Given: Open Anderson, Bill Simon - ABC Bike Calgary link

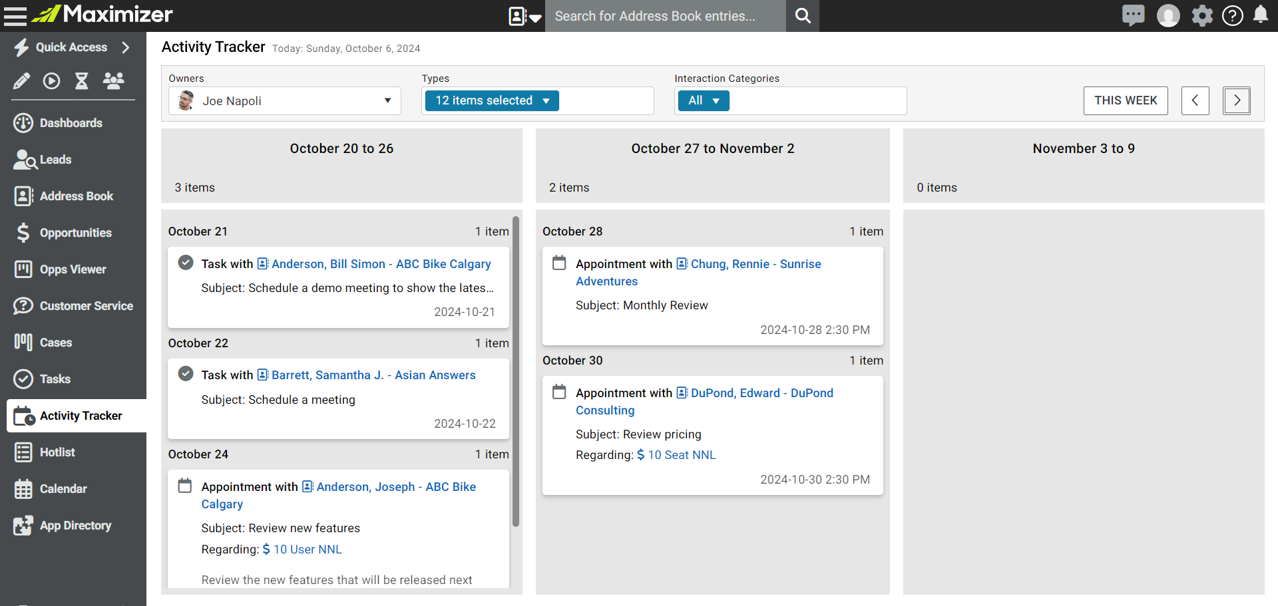Looking at the screenshot, I should (381, 264).
